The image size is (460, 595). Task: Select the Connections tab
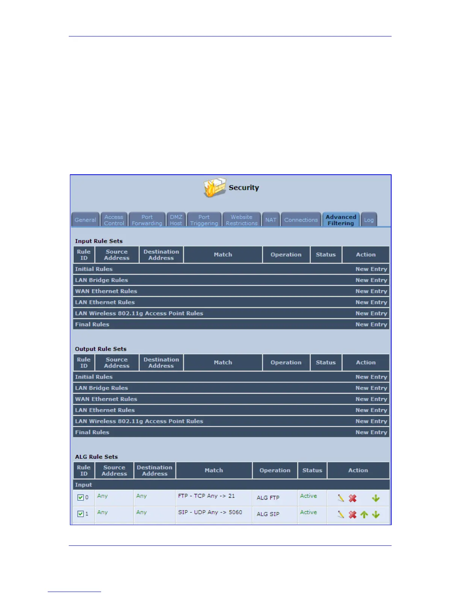click(x=301, y=220)
